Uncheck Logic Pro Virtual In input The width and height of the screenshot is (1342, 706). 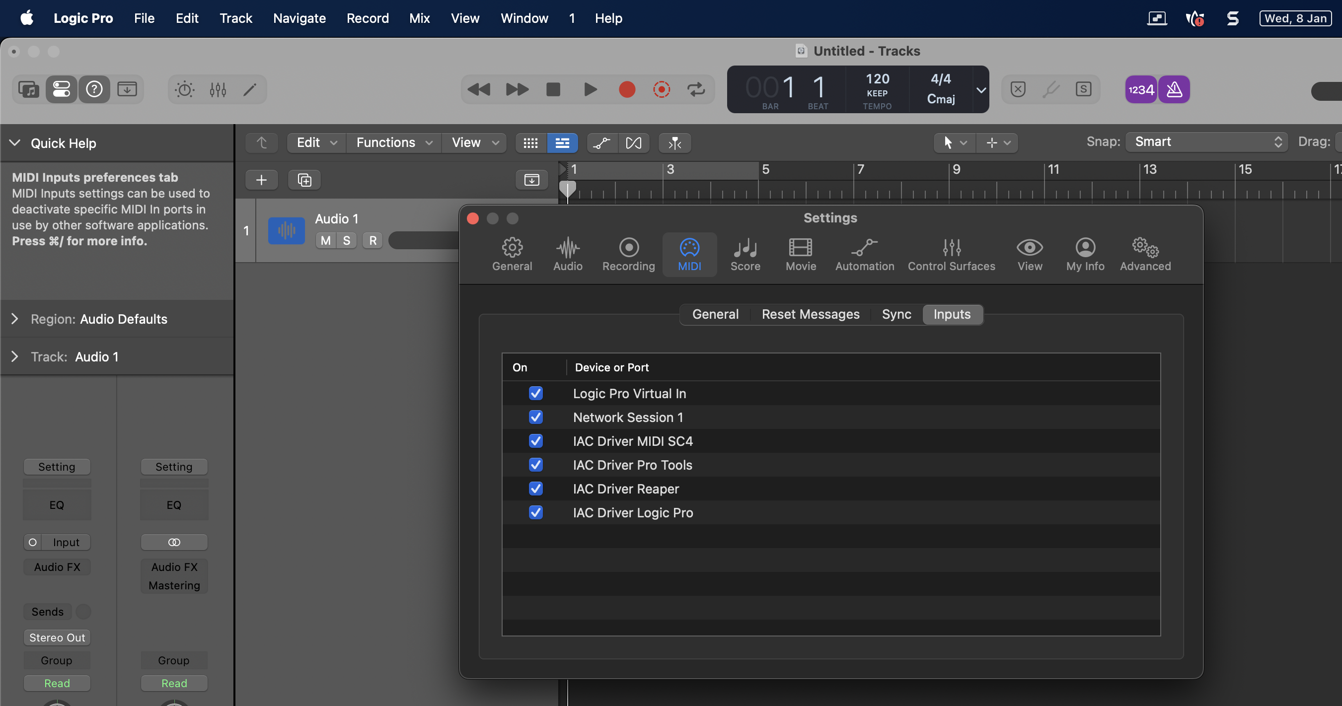click(535, 393)
